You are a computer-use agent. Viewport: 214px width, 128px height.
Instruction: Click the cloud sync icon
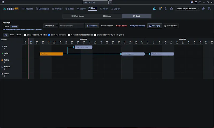(154, 9)
